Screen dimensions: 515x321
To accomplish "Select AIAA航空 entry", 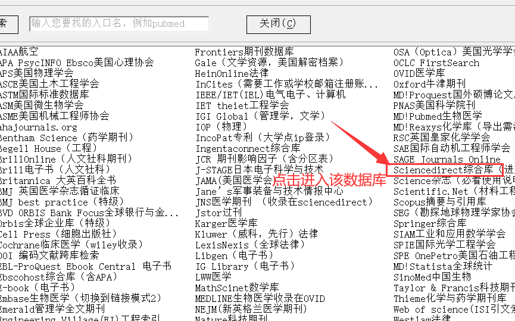I will click(x=18, y=52).
